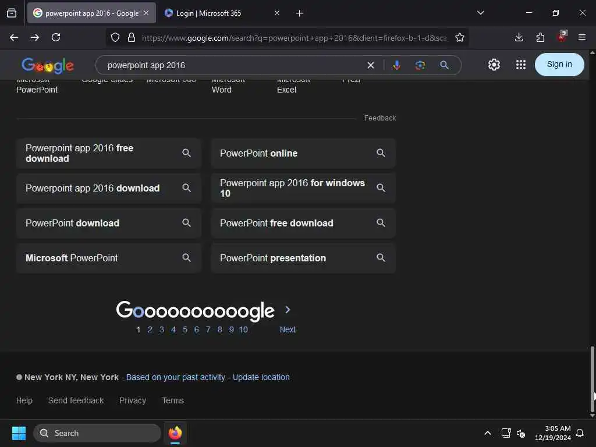The image size is (596, 447).
Task: Go to results page 7
Action: click(208, 329)
